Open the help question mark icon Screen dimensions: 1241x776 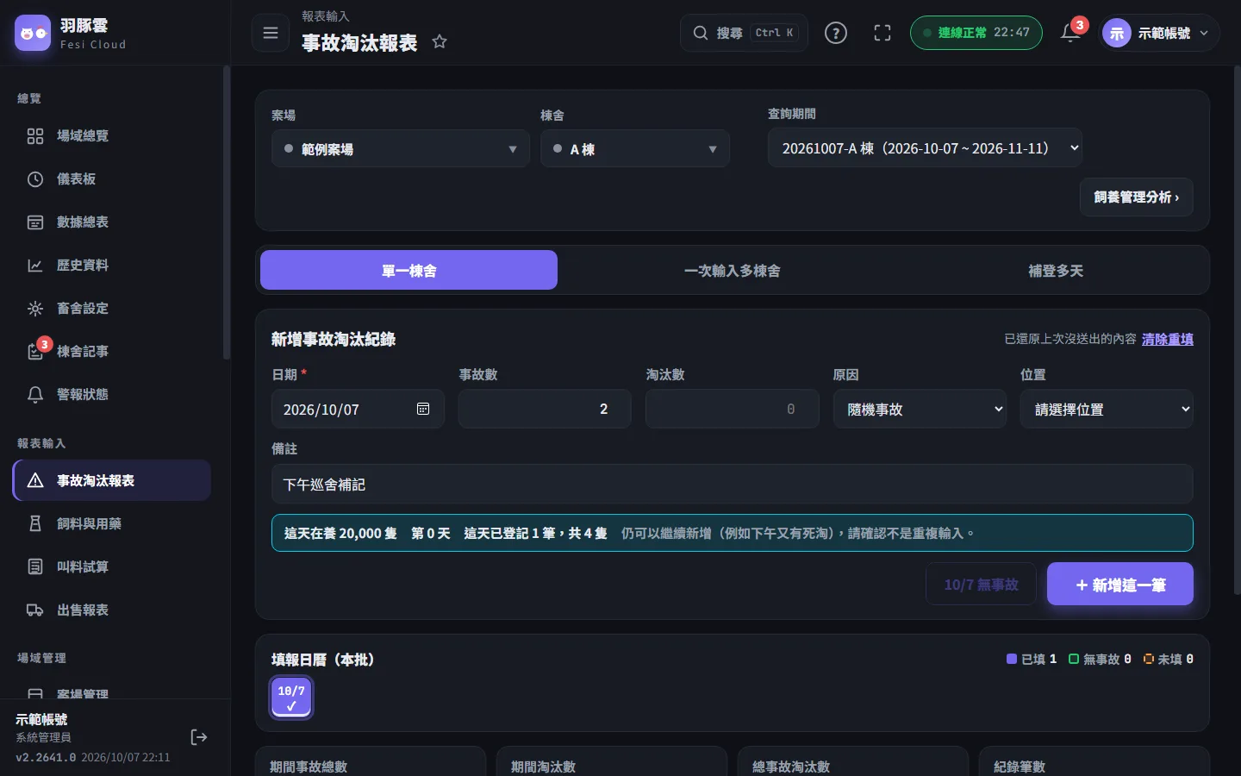836,33
